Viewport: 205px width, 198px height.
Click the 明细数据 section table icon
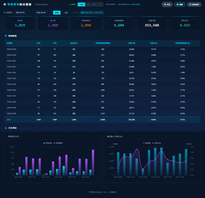(6, 36)
